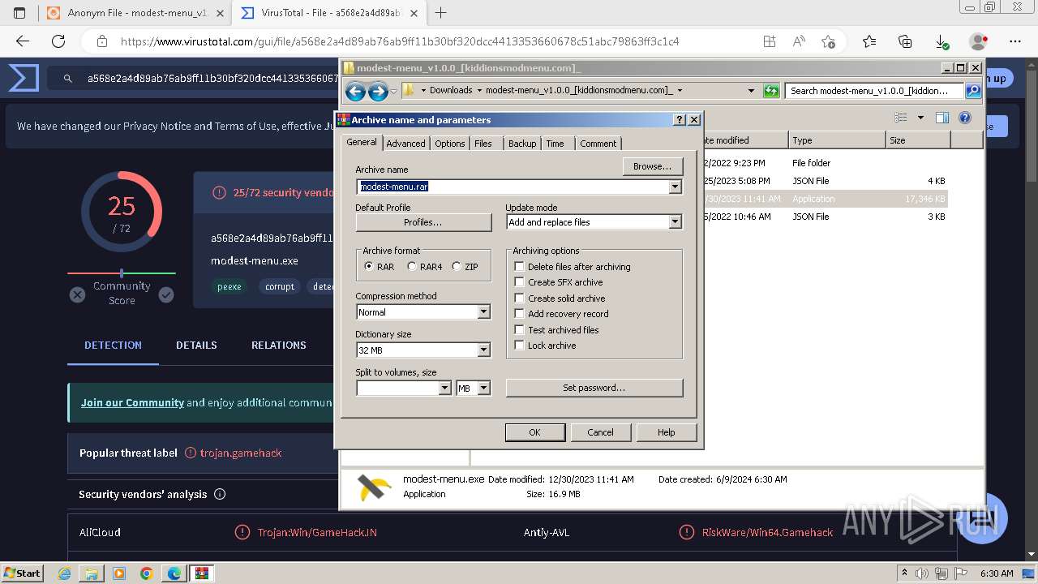The width and height of the screenshot is (1038, 584).
Task: Click the Explorer search magnifier icon
Action: 973,91
